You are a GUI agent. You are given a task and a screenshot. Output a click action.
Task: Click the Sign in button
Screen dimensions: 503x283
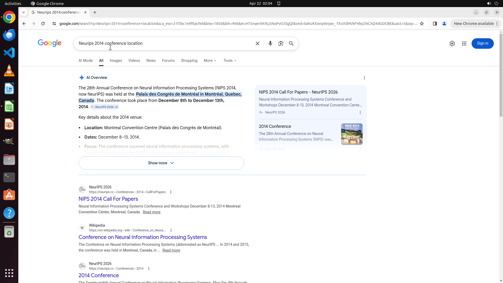tap(482, 43)
